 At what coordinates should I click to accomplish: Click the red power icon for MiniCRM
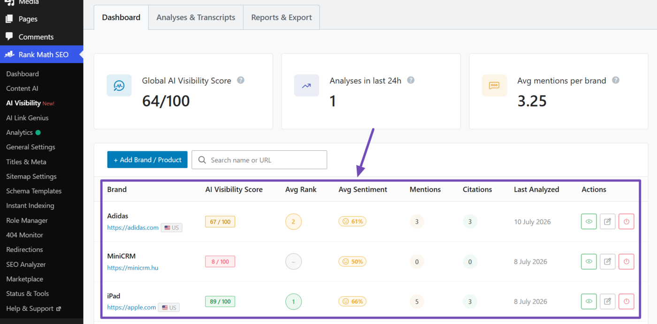point(626,261)
